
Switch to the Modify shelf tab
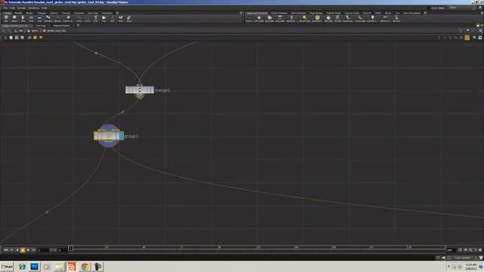click(18, 13)
